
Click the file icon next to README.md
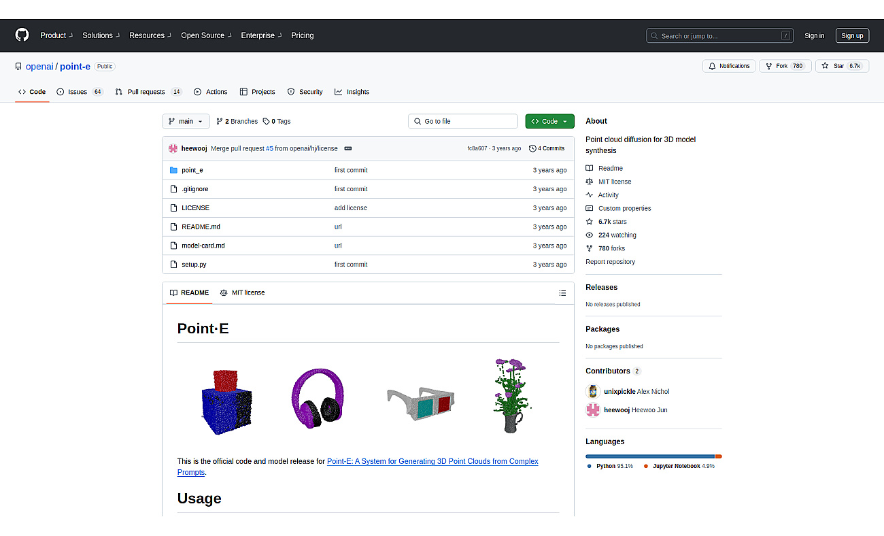click(173, 227)
